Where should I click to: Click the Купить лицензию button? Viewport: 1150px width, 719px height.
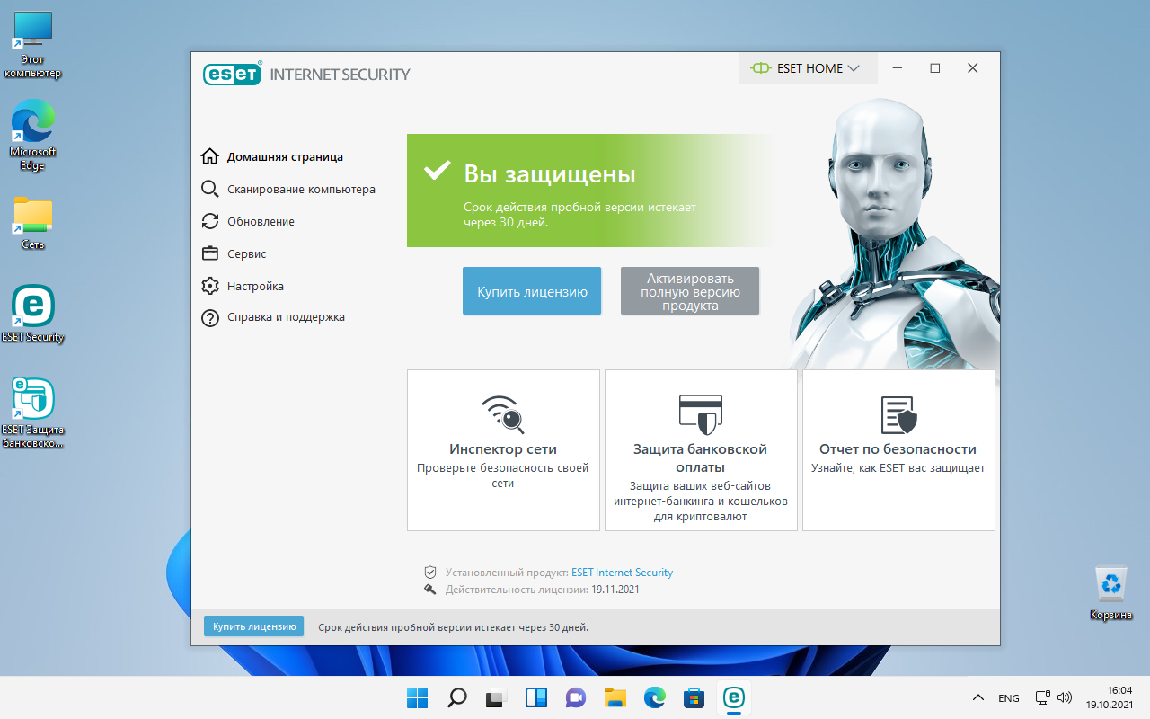[x=531, y=290]
